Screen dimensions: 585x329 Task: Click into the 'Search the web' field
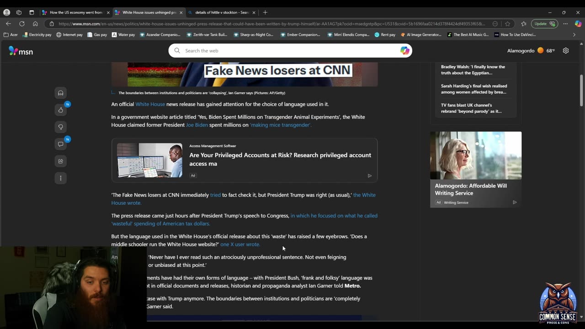point(290,51)
